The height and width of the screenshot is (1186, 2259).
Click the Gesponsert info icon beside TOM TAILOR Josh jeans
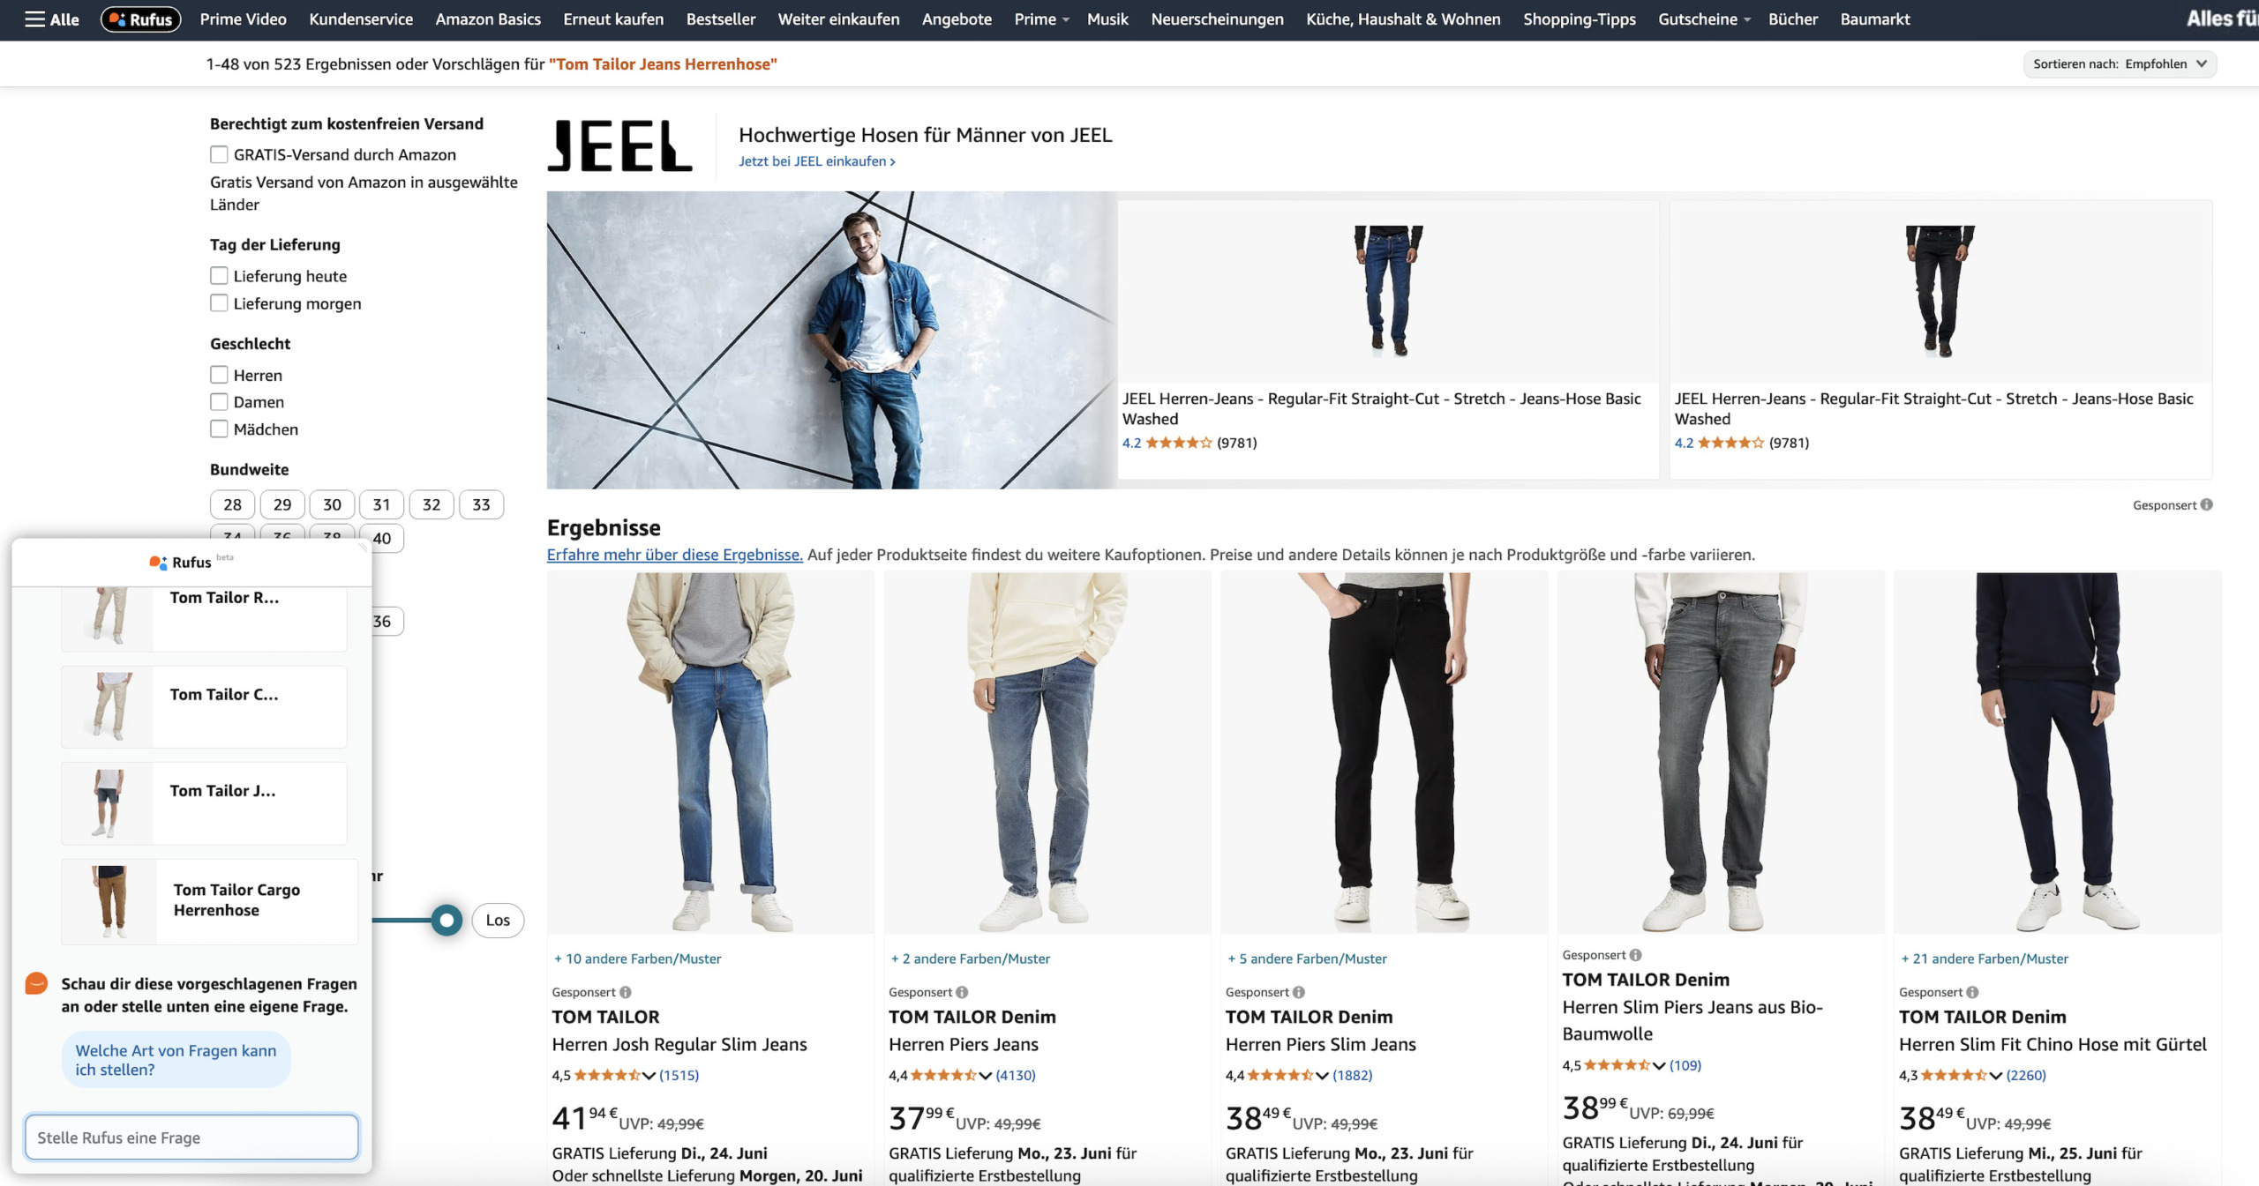625,992
